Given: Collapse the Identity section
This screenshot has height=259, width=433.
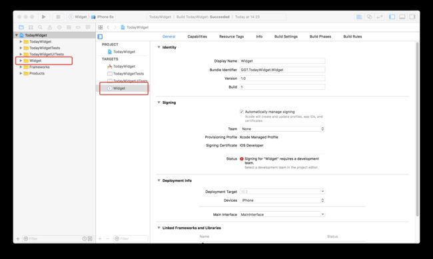Looking at the screenshot, I should [159, 47].
